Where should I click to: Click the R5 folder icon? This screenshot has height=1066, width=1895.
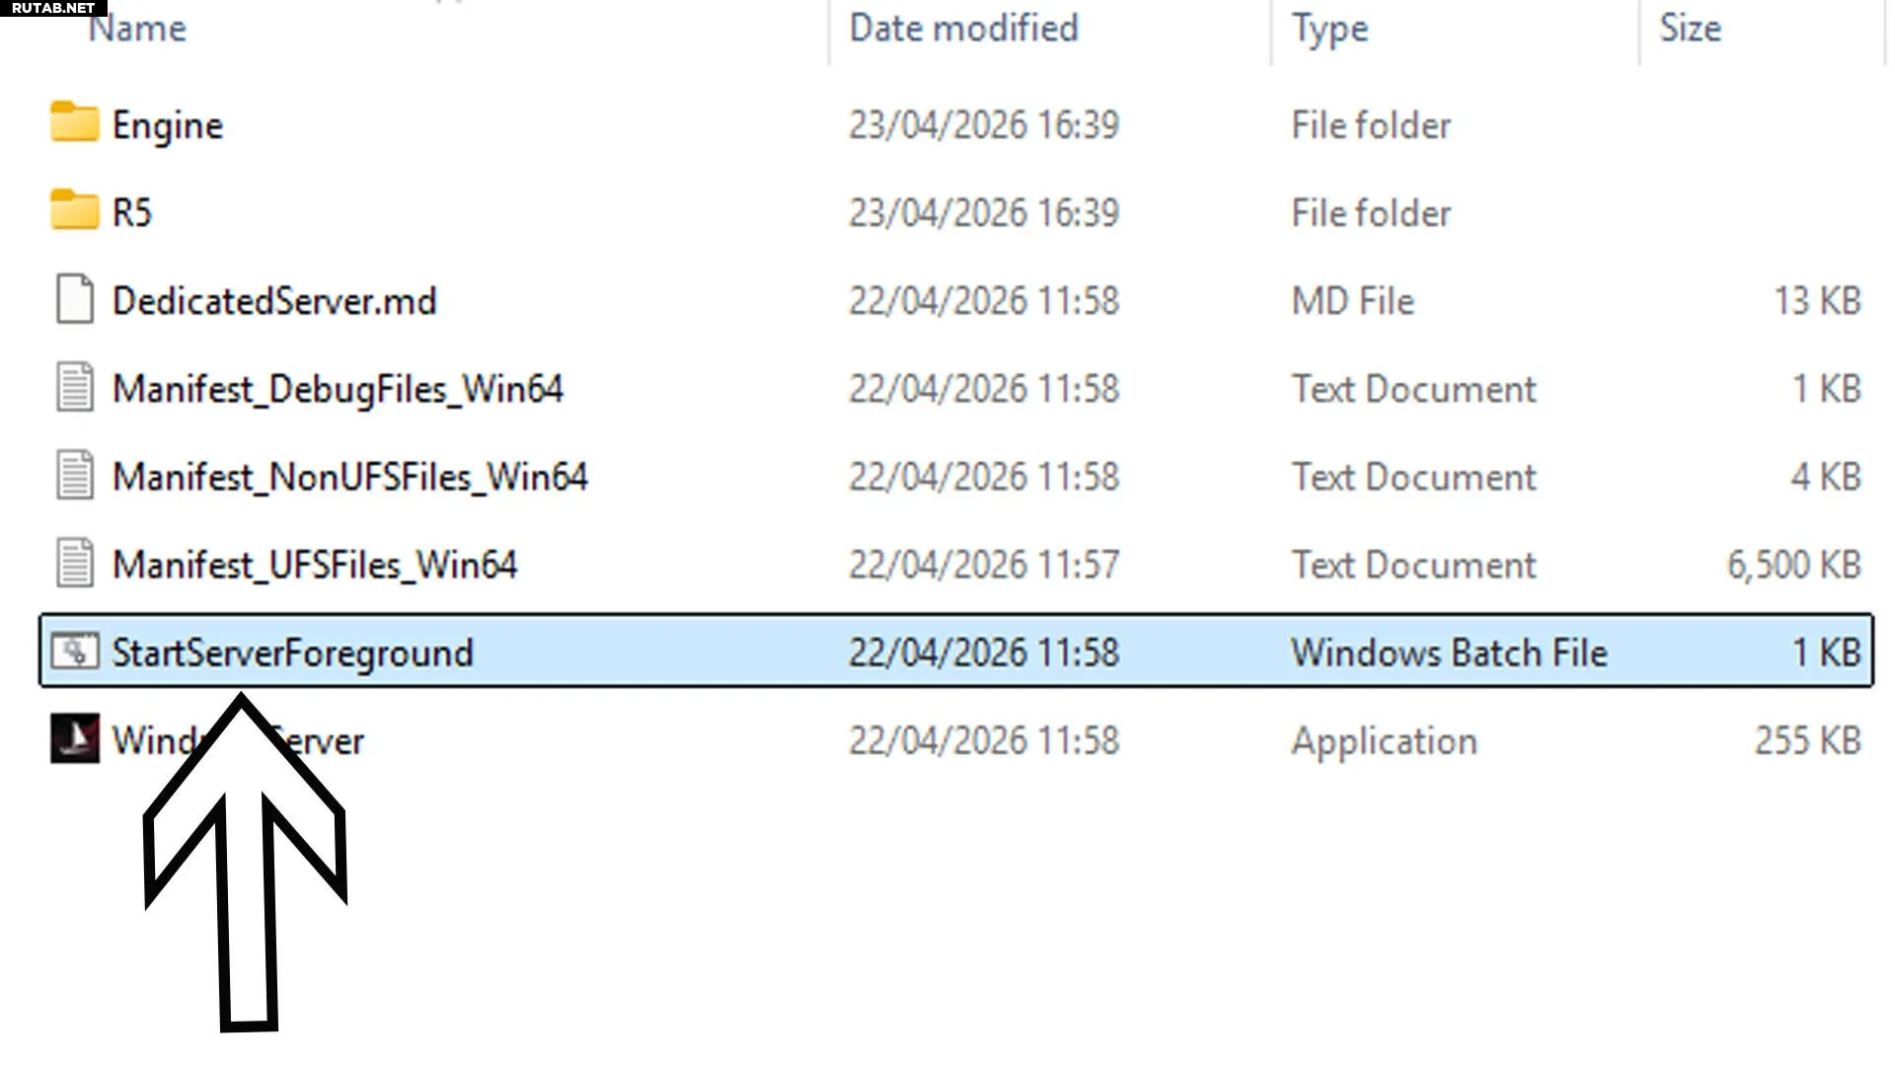[74, 211]
